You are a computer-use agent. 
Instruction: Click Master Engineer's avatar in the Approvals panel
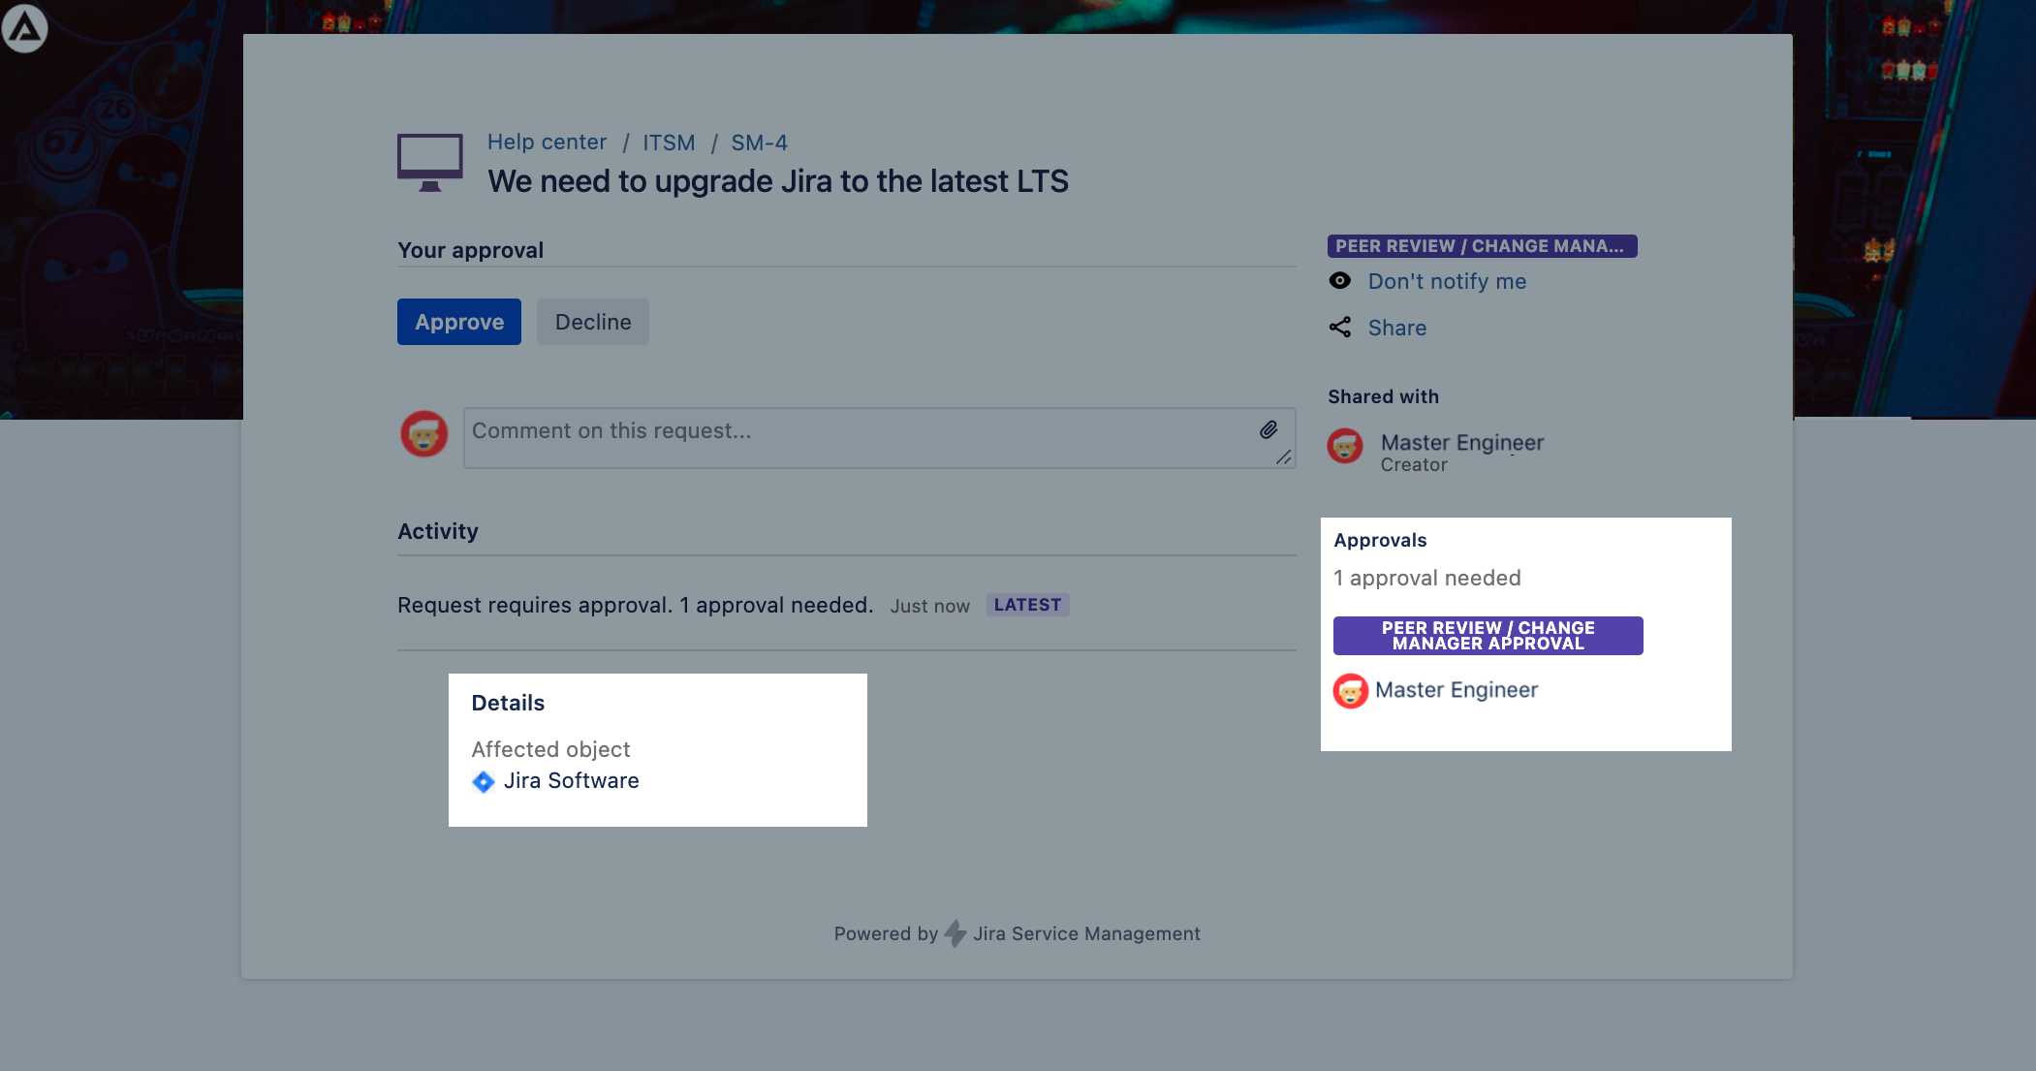(x=1350, y=690)
